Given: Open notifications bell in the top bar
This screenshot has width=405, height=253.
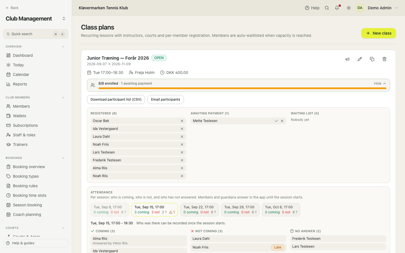Looking at the screenshot, I should [337, 8].
